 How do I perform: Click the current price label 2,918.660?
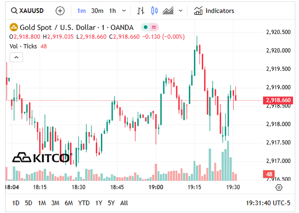click(278, 100)
